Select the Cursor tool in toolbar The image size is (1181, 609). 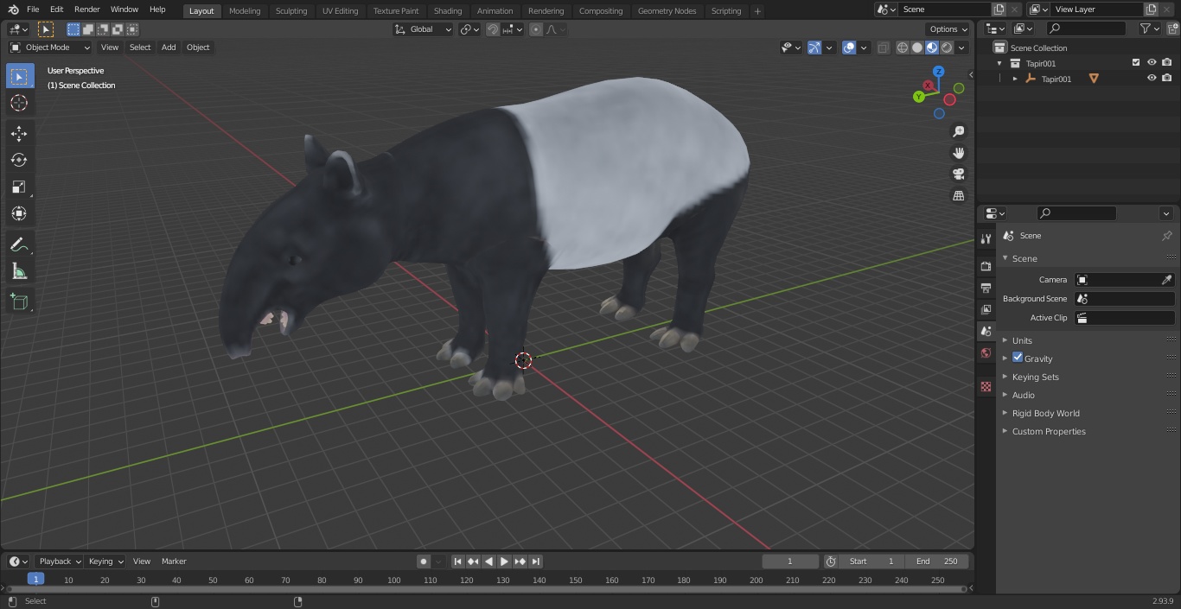pyautogui.click(x=19, y=103)
